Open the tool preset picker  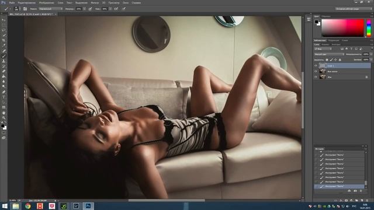tap(7, 9)
